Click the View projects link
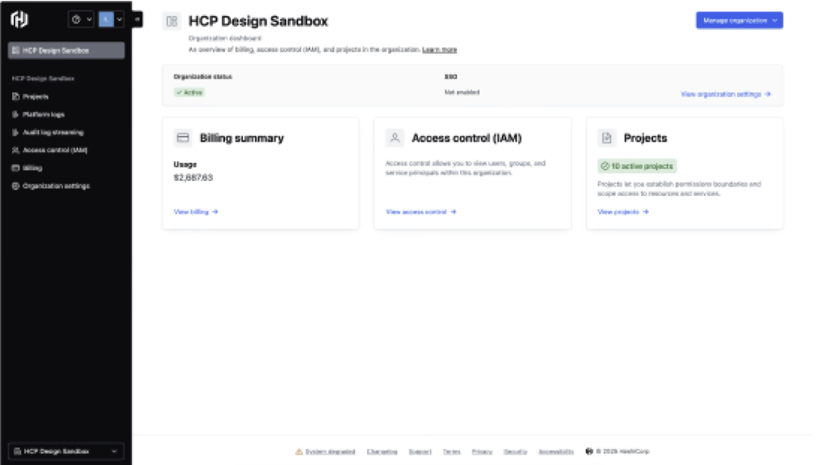Viewport: 816px width, 465px height. pos(623,212)
